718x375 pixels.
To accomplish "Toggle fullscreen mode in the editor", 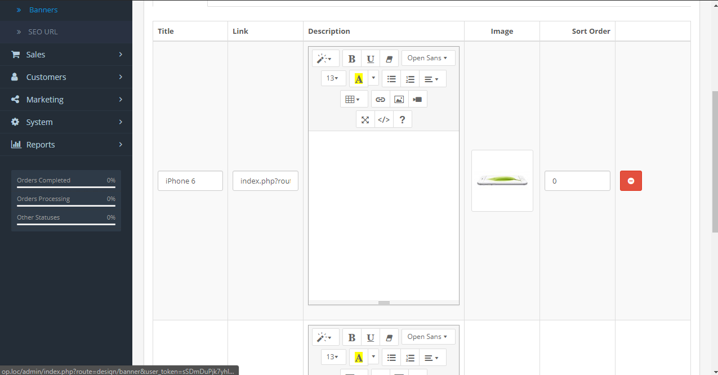I will click(x=365, y=119).
